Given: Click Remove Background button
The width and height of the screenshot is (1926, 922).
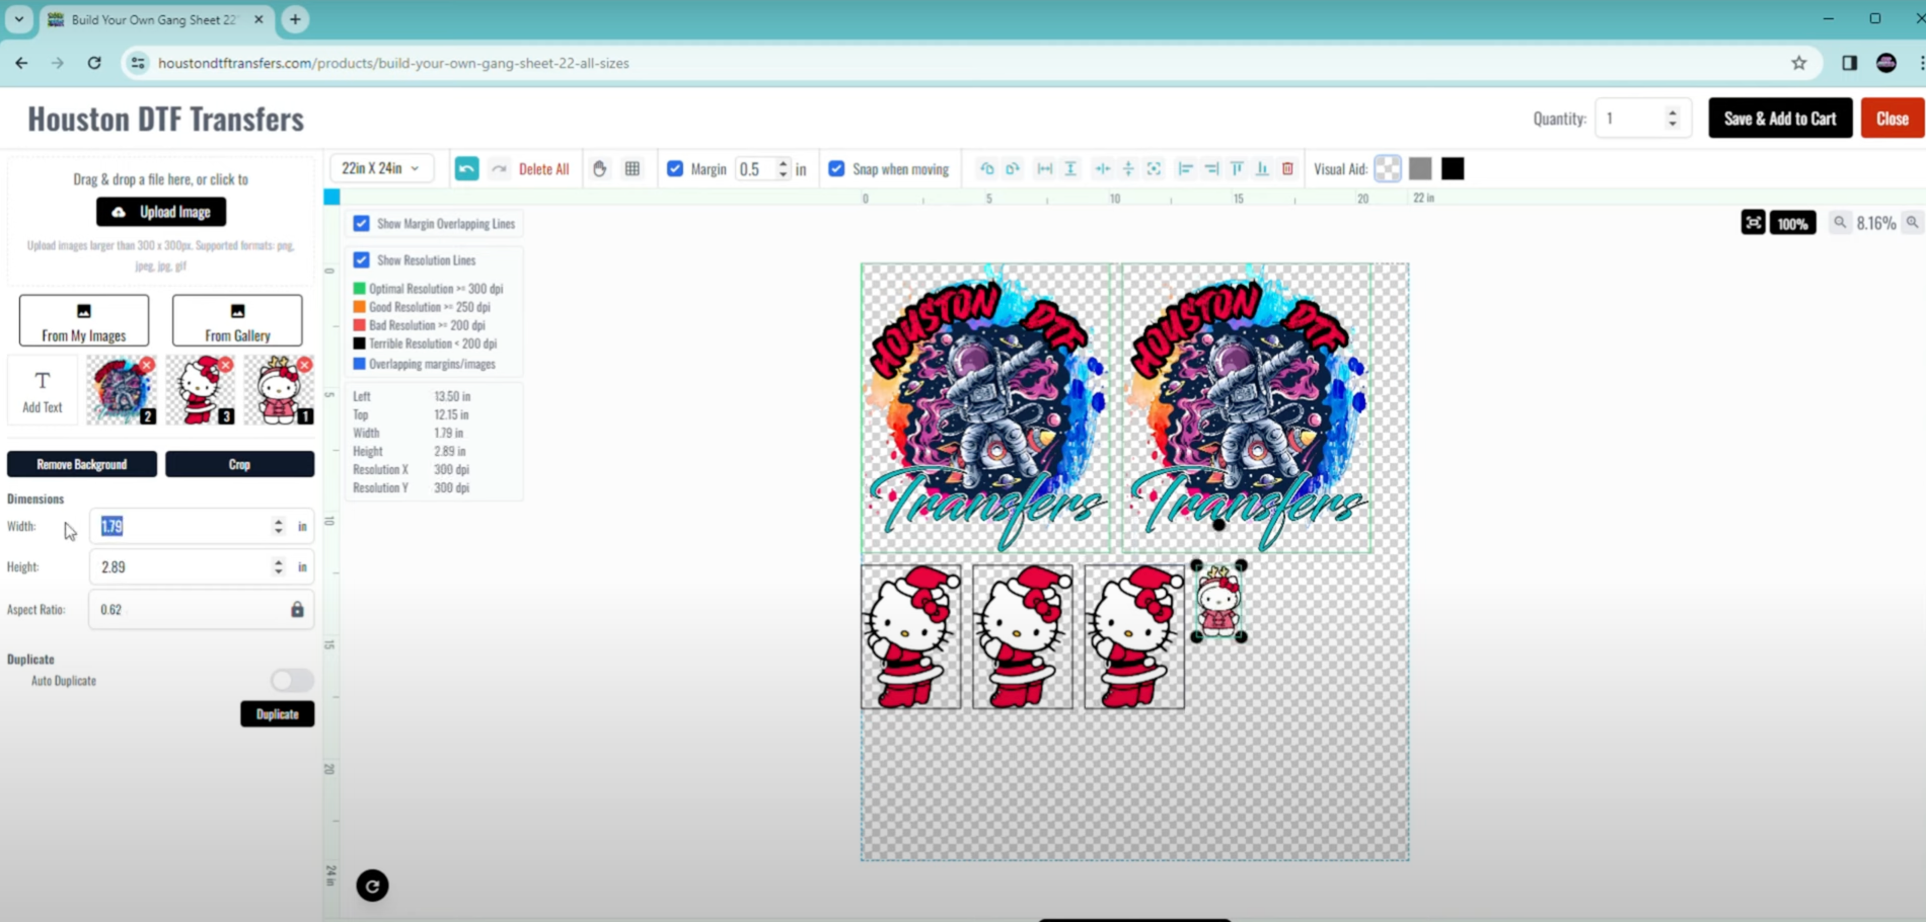Looking at the screenshot, I should coord(82,464).
